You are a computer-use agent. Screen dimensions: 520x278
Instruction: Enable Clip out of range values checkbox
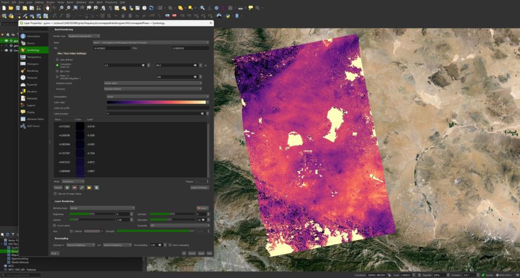coord(56,194)
